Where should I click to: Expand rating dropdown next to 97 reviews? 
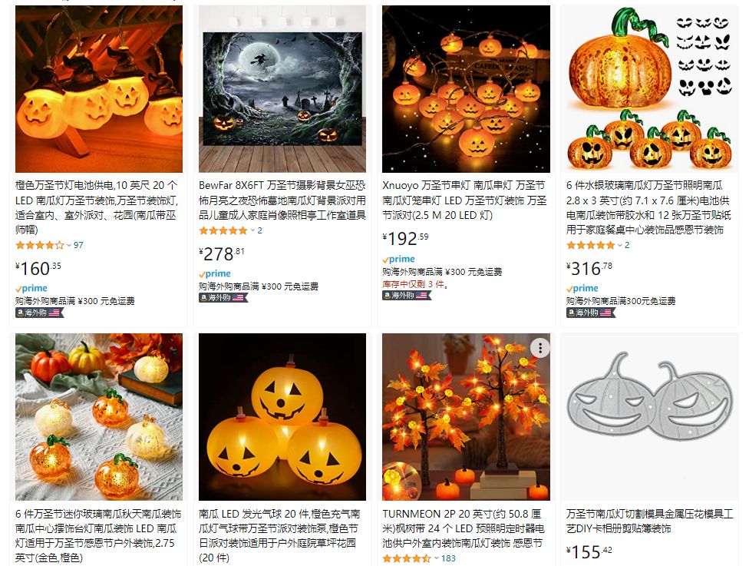(69, 245)
